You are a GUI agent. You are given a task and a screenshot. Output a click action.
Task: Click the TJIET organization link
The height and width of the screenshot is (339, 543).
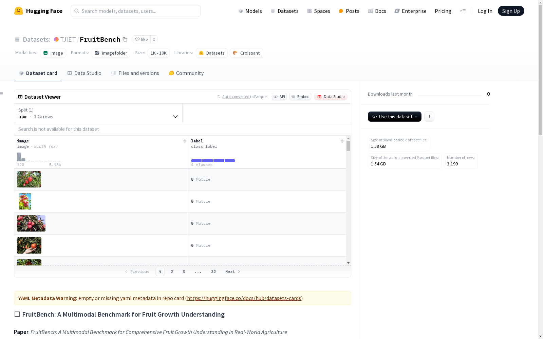[68, 39]
